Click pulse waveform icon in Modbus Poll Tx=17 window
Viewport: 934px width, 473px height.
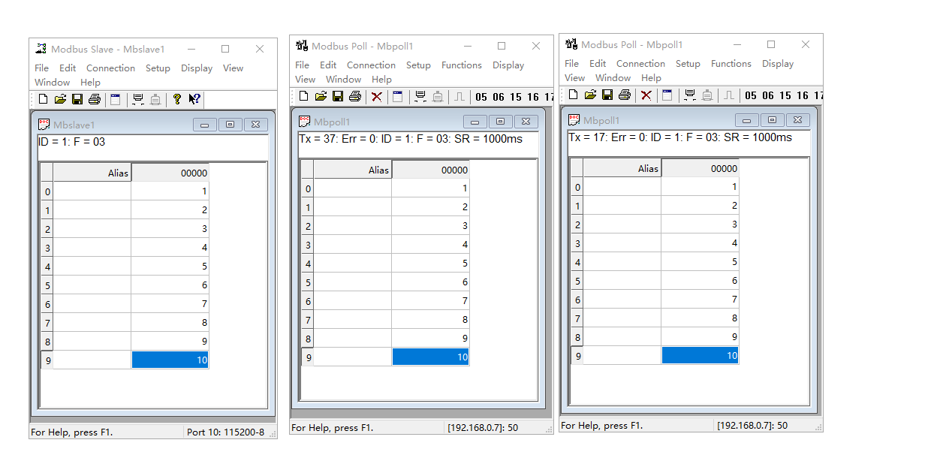point(729,95)
